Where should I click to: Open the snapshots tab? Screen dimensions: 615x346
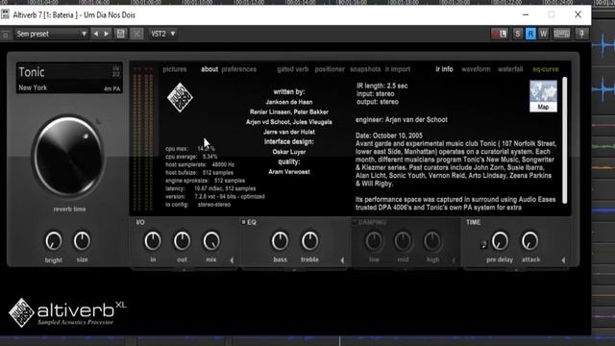click(365, 69)
